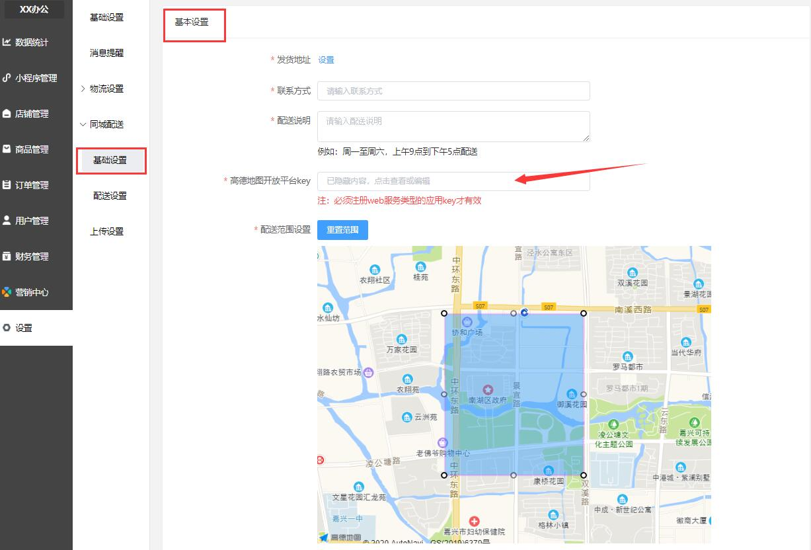Click the 营销中心 colorful icon

7,292
